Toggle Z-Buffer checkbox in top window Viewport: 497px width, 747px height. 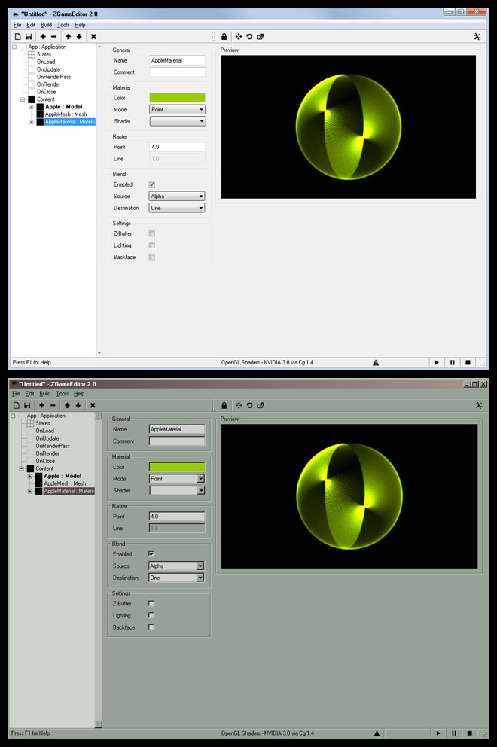151,233
